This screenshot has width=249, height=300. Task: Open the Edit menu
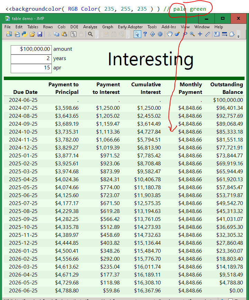coord(19,27)
